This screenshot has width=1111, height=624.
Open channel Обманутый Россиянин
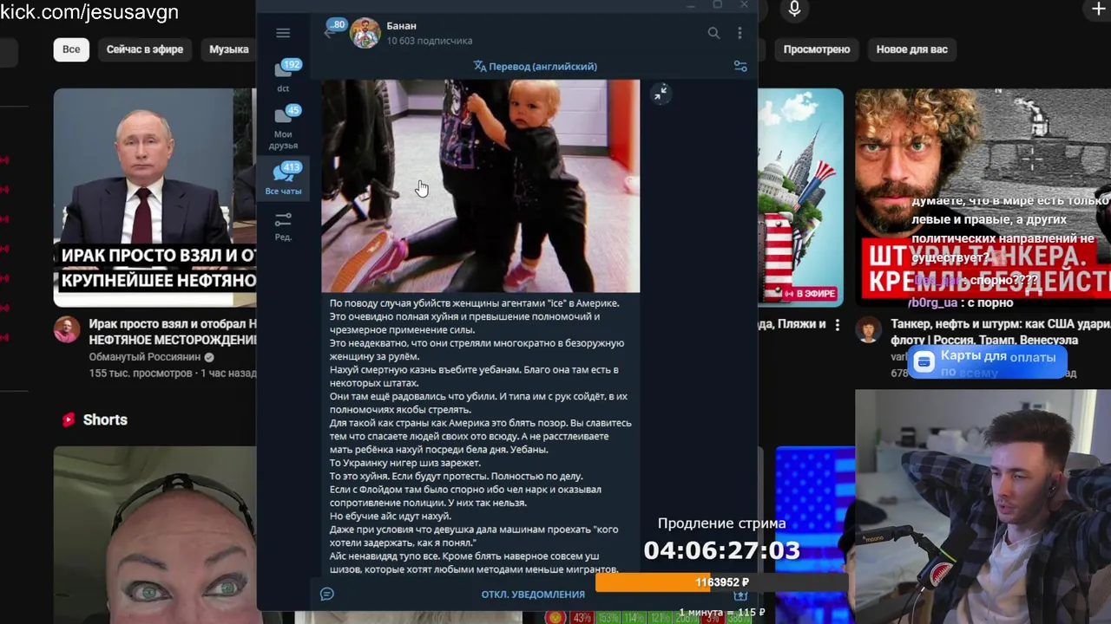point(145,357)
